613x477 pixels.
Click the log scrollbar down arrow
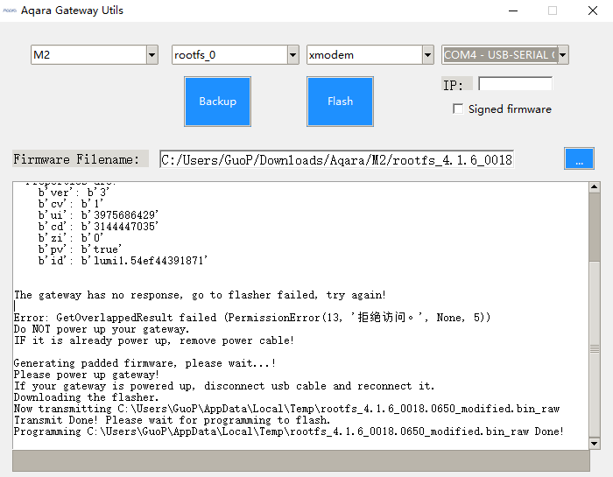coord(595,444)
